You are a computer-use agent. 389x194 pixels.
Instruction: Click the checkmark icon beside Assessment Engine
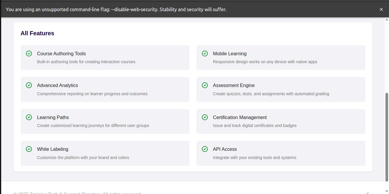(x=205, y=85)
